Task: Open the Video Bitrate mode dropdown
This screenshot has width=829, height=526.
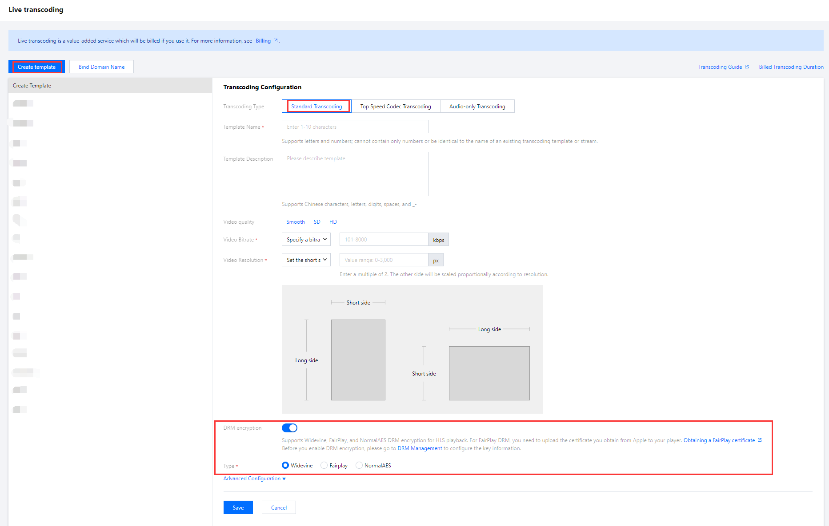Action: [306, 240]
